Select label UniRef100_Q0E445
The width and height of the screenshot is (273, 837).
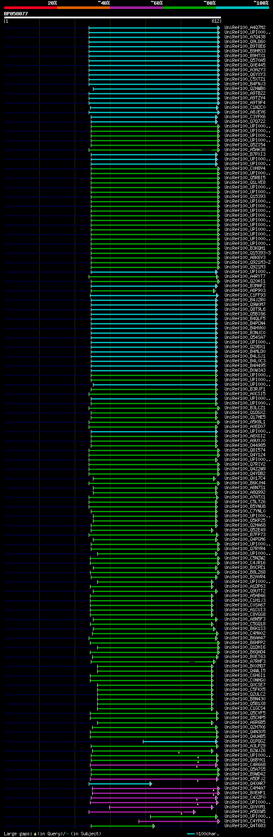245,65
